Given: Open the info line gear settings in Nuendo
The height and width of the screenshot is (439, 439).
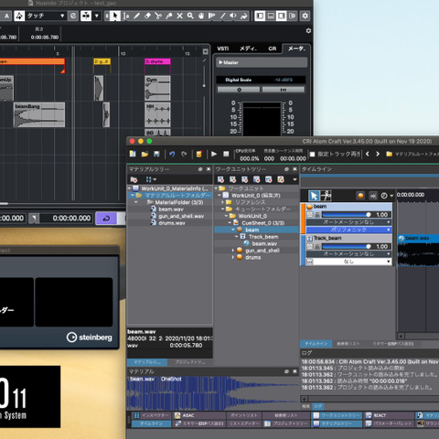Looking at the screenshot, I should pyautogui.click(x=308, y=31).
